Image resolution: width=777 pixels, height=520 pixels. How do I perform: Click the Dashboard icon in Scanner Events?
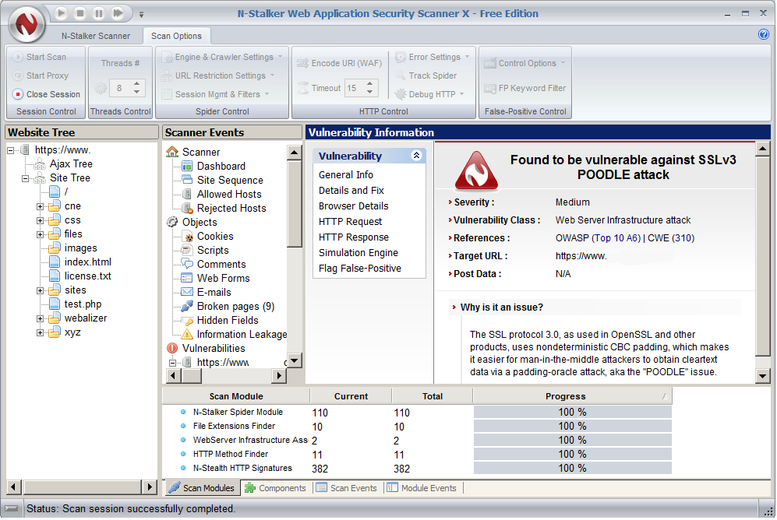[187, 166]
